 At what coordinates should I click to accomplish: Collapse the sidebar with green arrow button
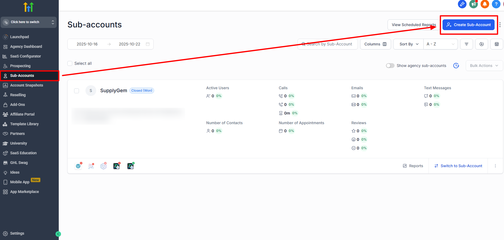pos(58,234)
